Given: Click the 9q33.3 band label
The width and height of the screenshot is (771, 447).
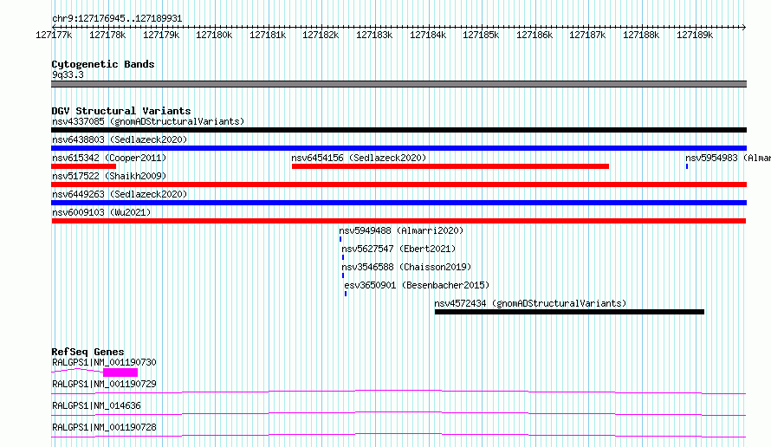Looking at the screenshot, I should (68, 74).
